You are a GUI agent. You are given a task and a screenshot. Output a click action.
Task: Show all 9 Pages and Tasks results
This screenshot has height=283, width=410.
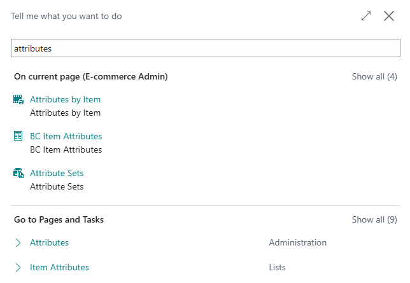[374, 219]
